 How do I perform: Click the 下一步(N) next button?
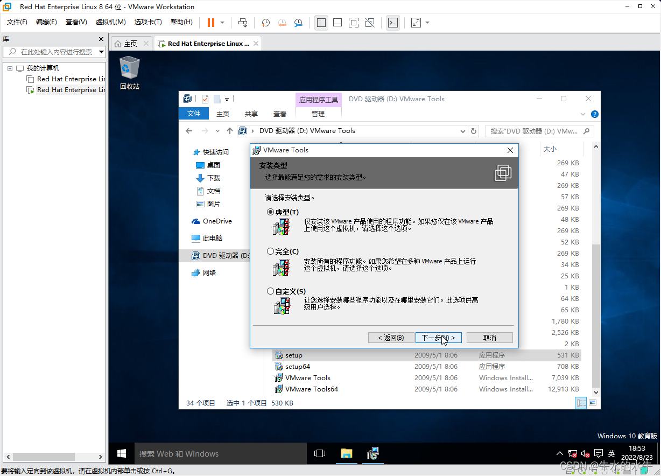439,338
